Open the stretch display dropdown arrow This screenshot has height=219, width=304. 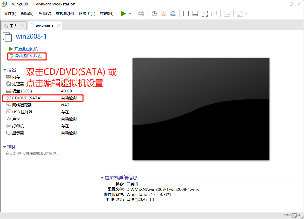pos(246,13)
